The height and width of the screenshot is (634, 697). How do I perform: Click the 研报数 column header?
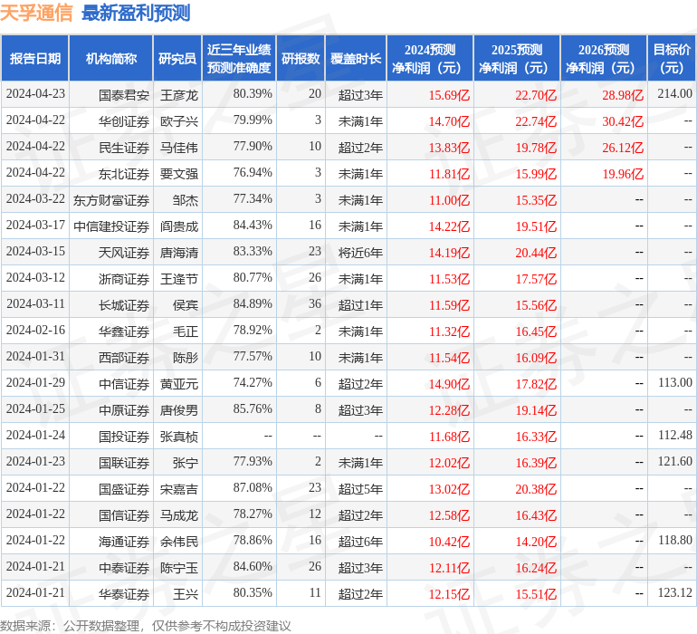[x=301, y=58]
